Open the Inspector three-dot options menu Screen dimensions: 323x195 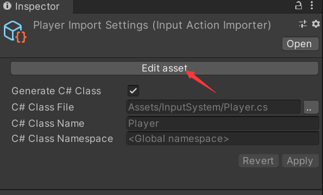(x=312, y=5)
